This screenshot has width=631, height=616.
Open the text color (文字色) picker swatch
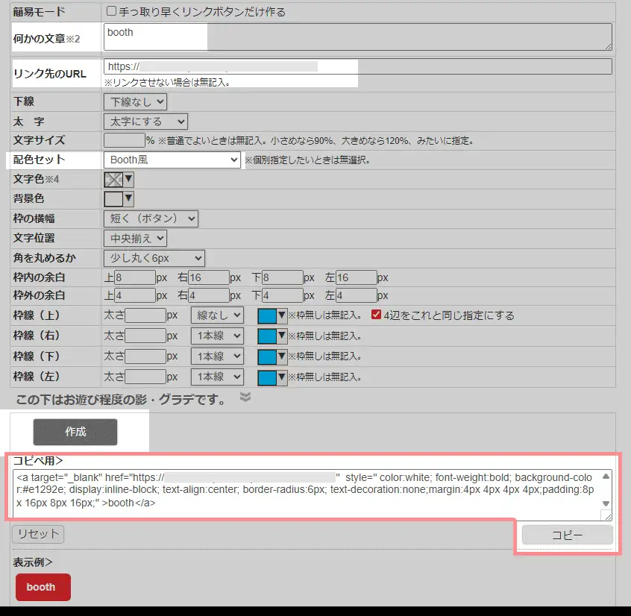coord(118,179)
